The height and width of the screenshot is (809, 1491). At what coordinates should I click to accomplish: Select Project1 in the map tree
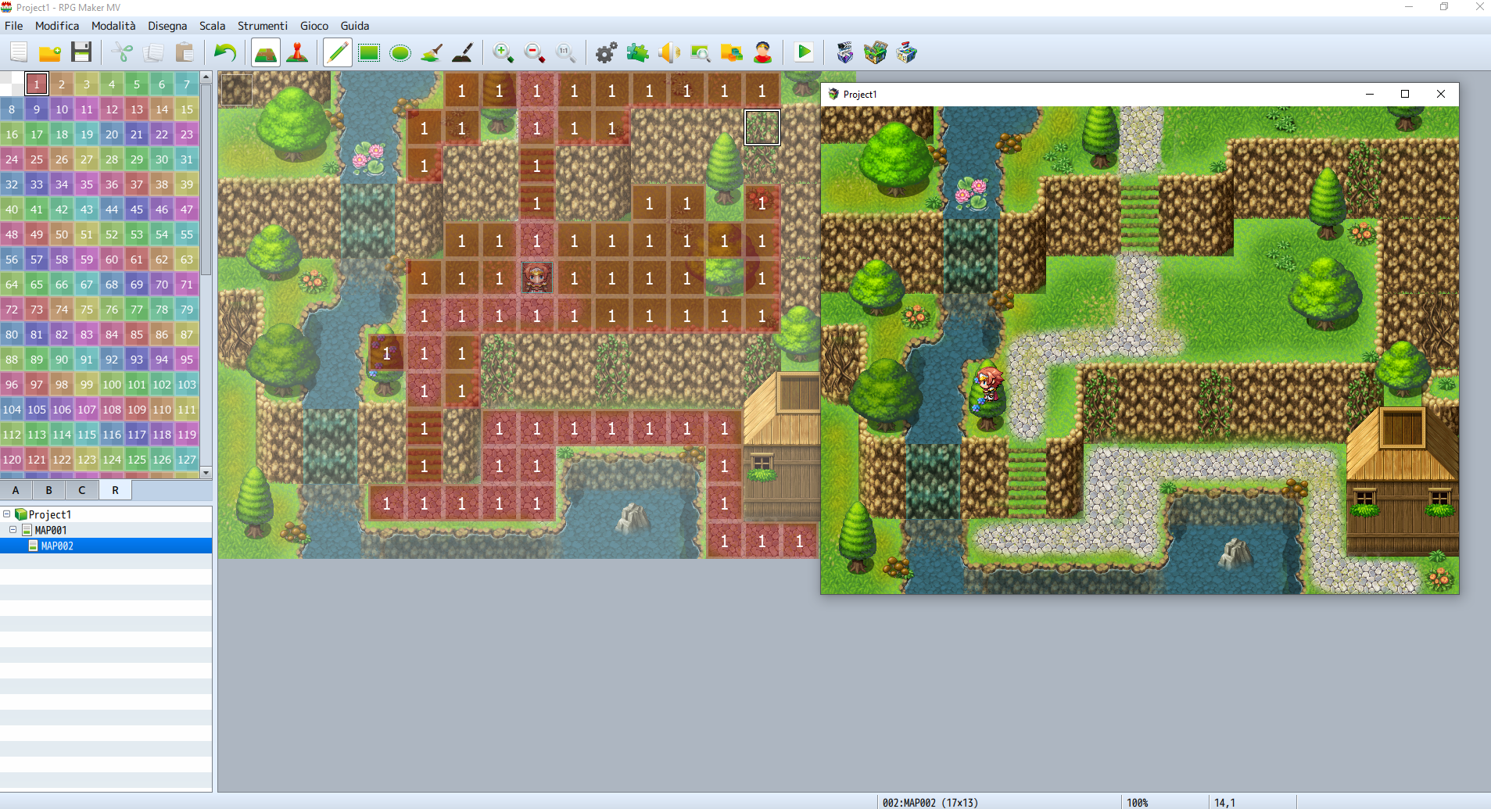[50, 514]
